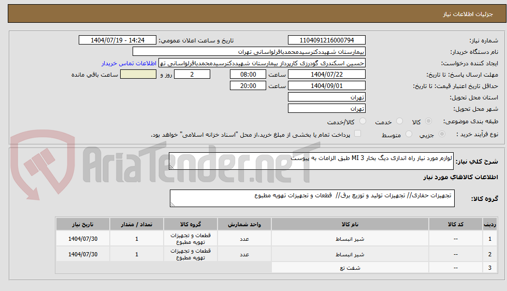The height and width of the screenshot is (291, 507).
Task: Click the response deadline date 1404/07/22
Action: click(x=327, y=75)
